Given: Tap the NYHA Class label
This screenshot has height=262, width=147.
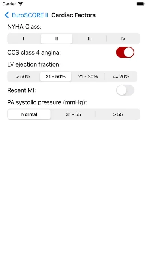Looking at the screenshot, I should [24, 26].
